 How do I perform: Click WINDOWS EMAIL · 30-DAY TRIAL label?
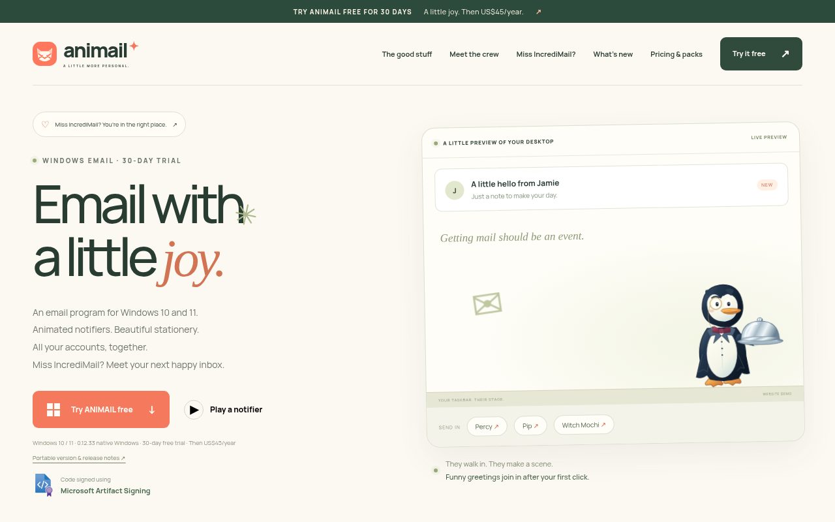(112, 161)
